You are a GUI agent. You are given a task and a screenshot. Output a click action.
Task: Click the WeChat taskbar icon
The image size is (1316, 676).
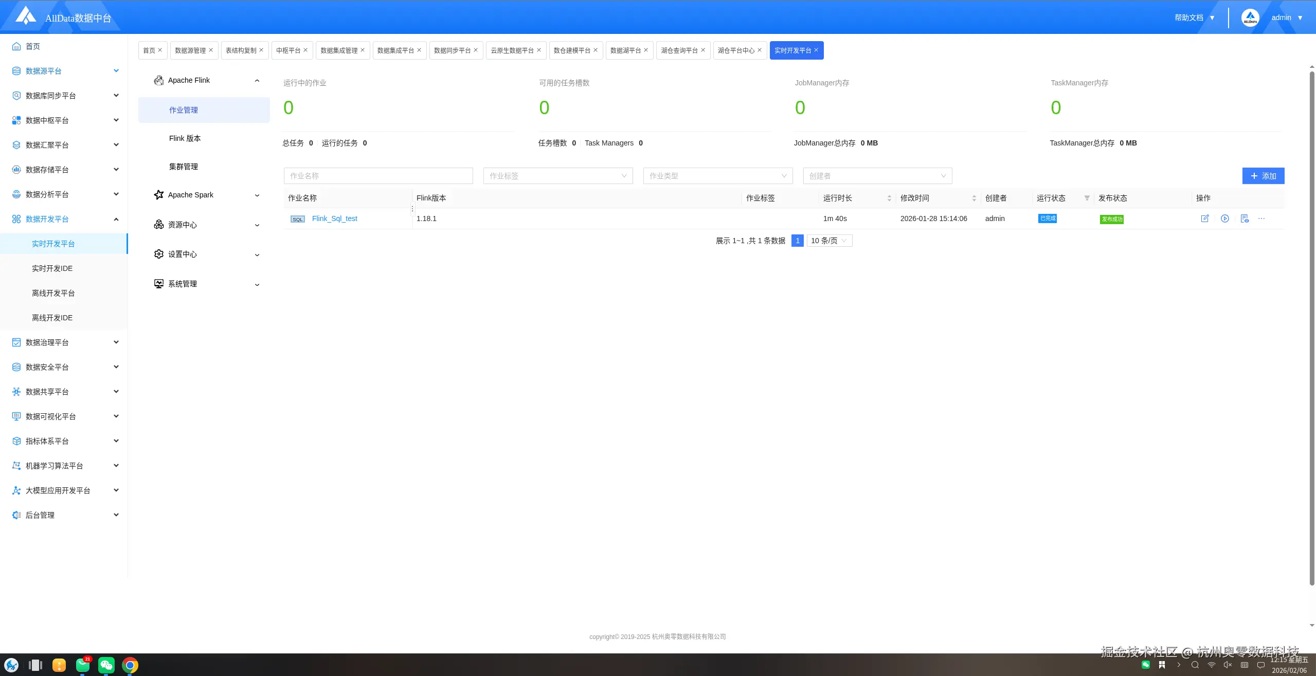pos(106,665)
